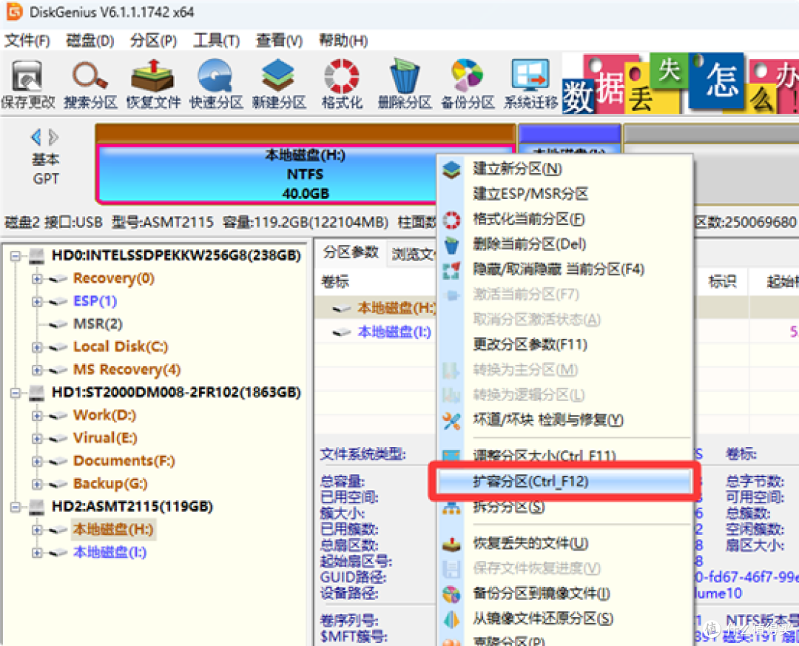This screenshot has width=799, height=646.
Task: Open Search Partition (搜索分区) tool
Action: point(90,84)
